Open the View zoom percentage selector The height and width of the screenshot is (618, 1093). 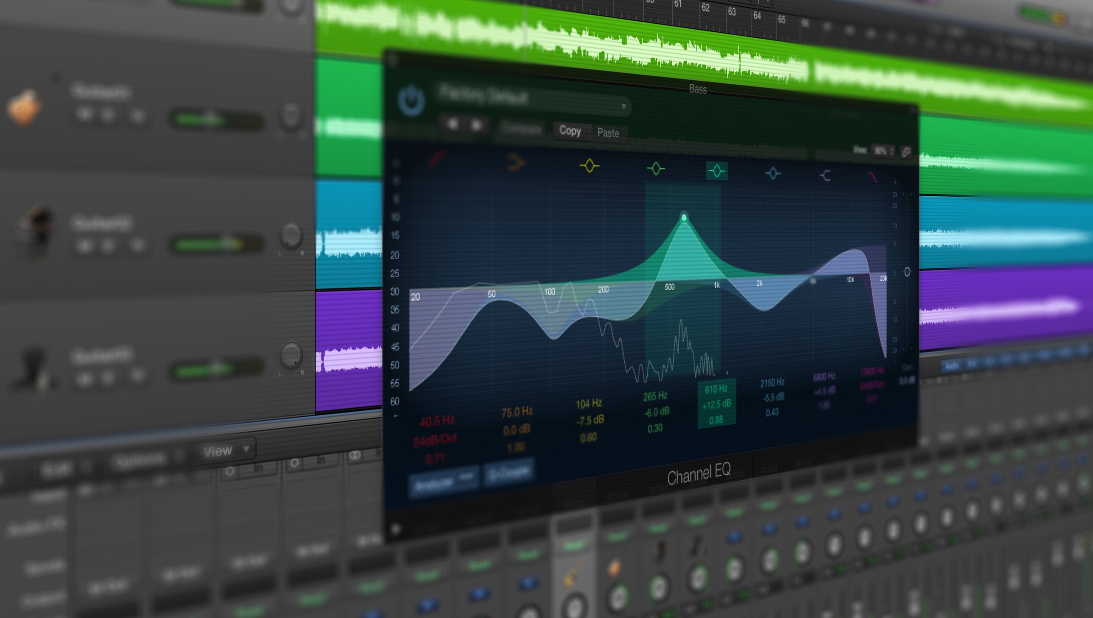pos(883,149)
